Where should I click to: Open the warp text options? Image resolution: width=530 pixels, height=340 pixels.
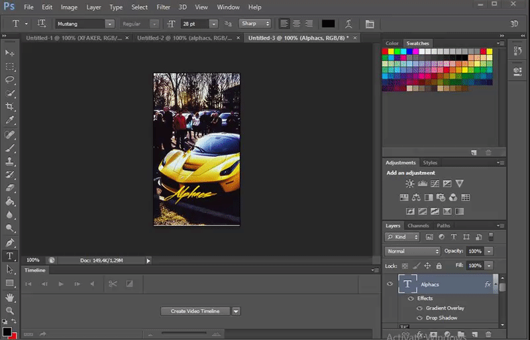[x=348, y=24]
